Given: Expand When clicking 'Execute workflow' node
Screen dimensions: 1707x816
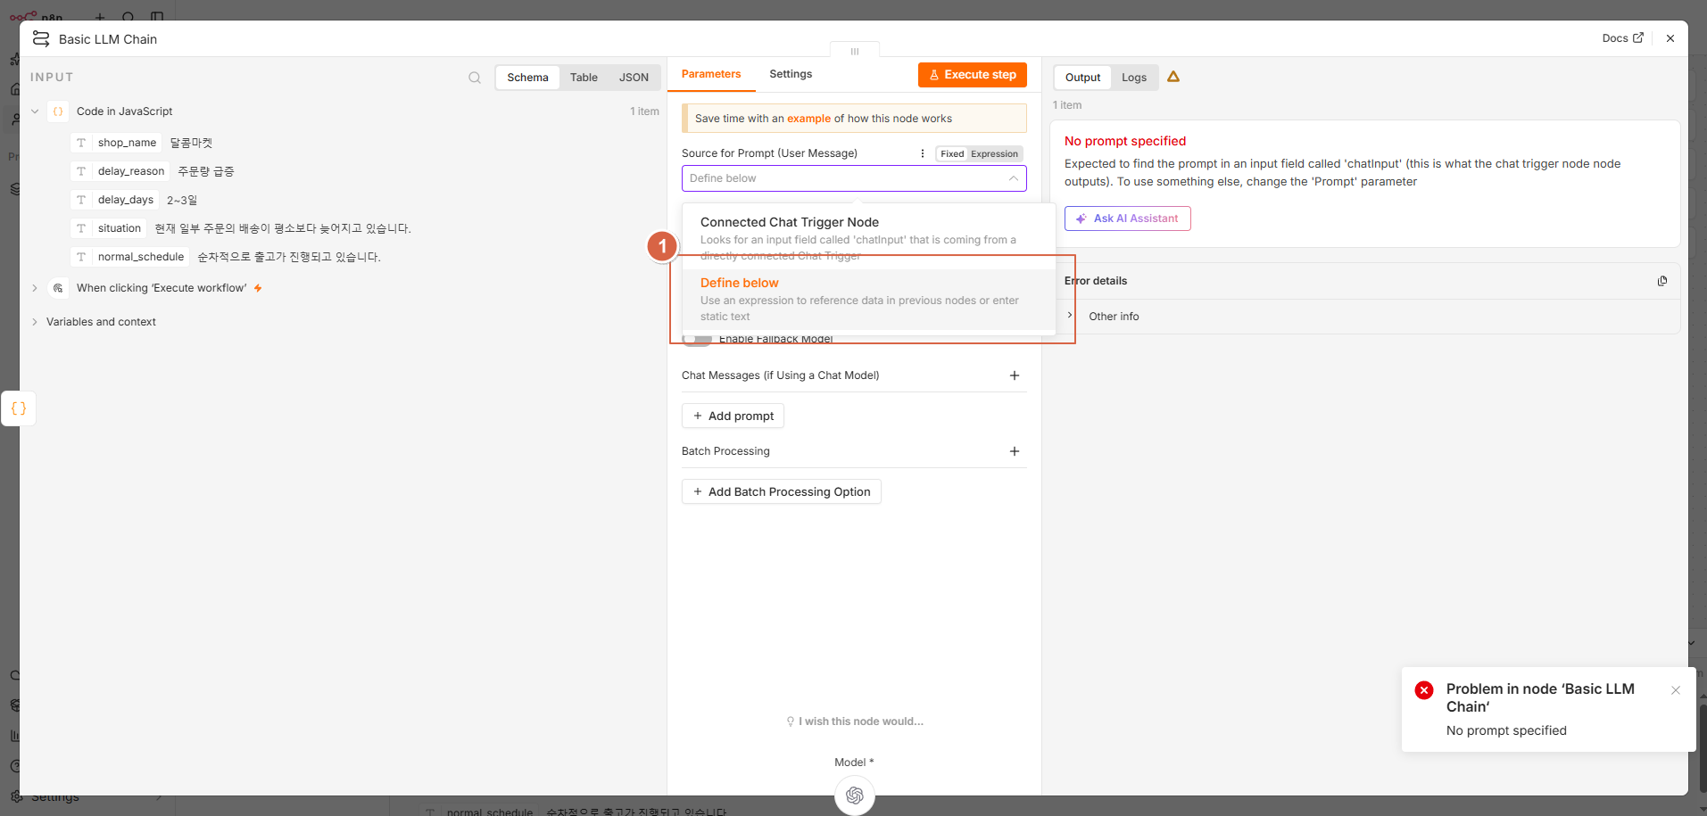Looking at the screenshot, I should pos(35,288).
